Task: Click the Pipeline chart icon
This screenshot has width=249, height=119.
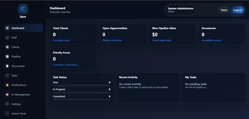Action: tap(7, 57)
